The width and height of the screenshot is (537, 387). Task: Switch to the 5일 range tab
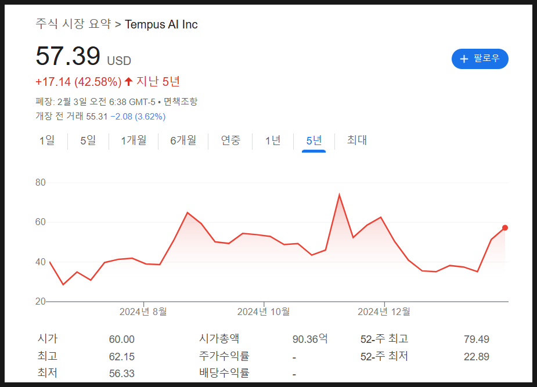pos(88,140)
